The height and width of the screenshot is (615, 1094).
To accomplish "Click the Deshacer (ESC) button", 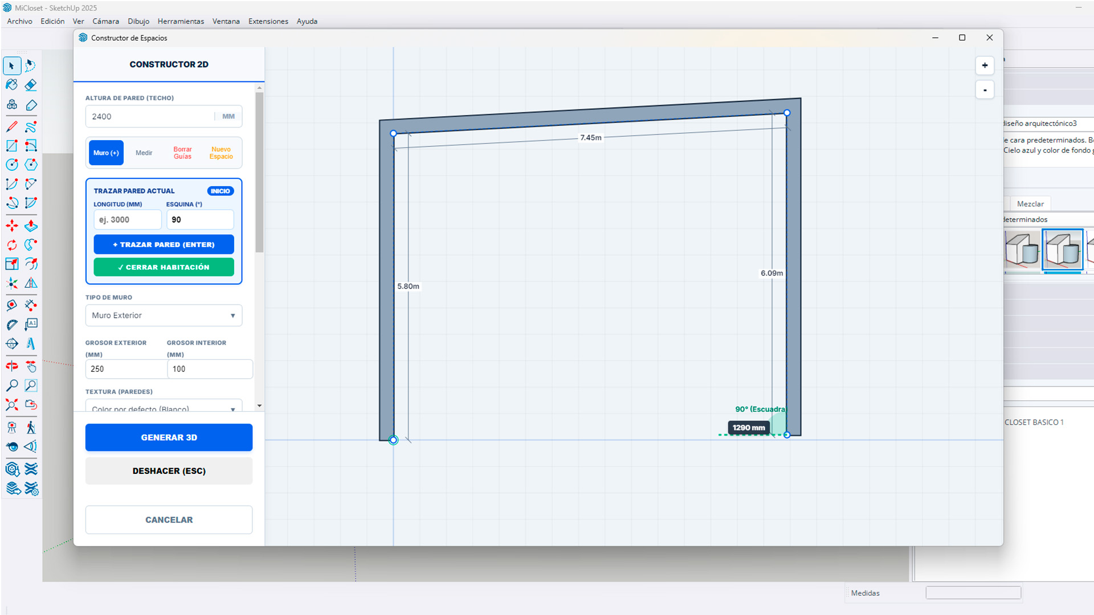I will click(x=169, y=471).
